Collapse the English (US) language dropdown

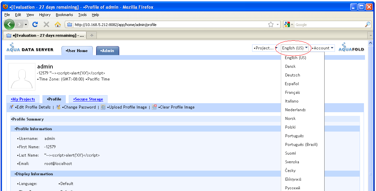click(295, 48)
